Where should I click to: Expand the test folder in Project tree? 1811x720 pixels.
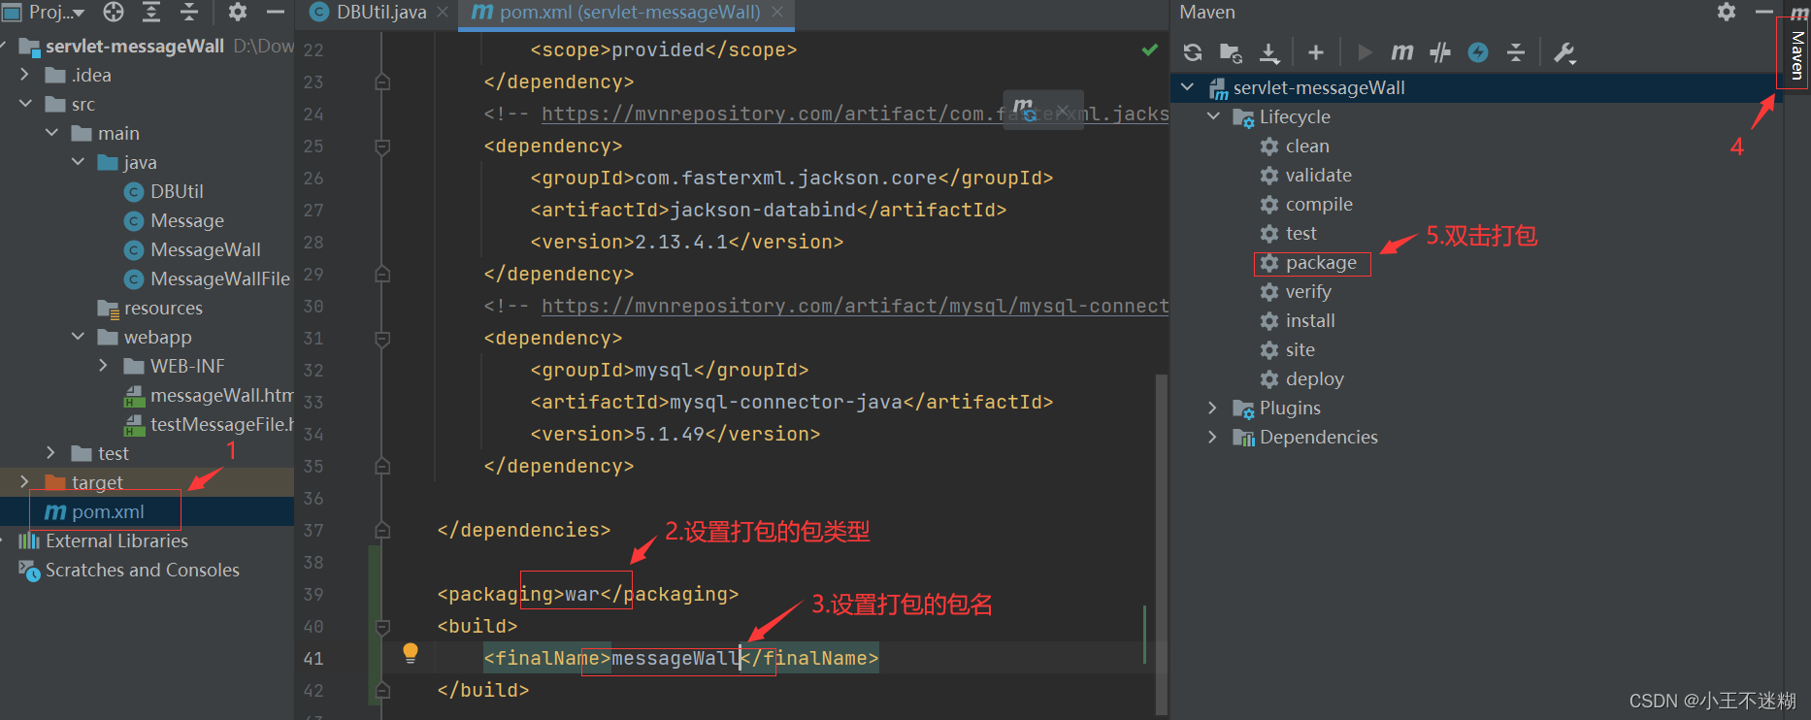[51, 453]
